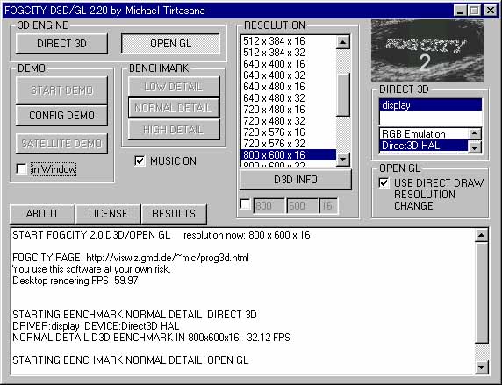Open the D3D INFO dialog
This screenshot has height=385, width=502.
(x=296, y=180)
